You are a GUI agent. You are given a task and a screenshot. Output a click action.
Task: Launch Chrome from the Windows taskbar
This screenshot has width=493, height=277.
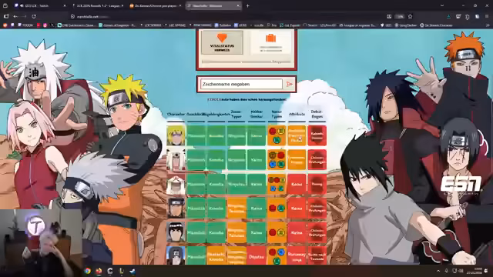coord(88,271)
